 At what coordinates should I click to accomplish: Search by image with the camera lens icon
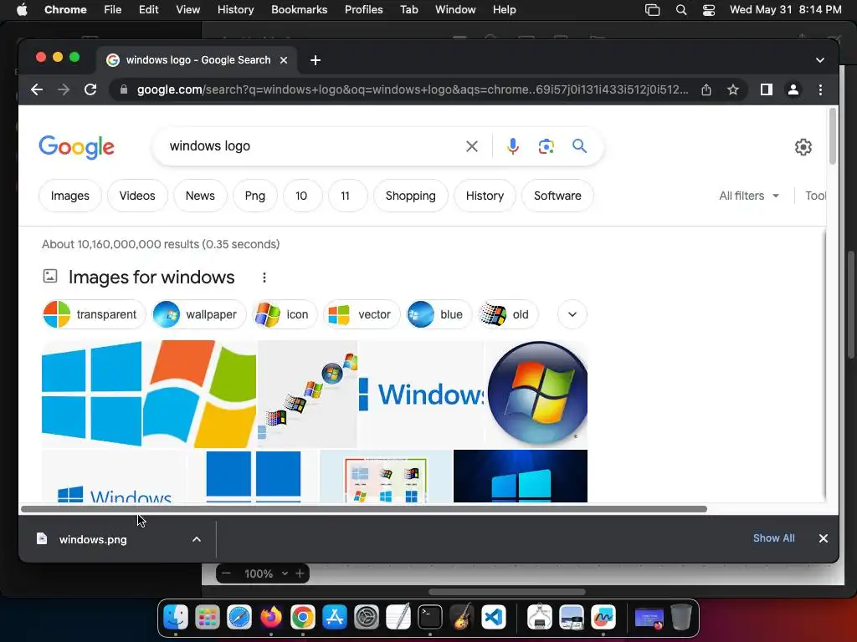click(546, 146)
